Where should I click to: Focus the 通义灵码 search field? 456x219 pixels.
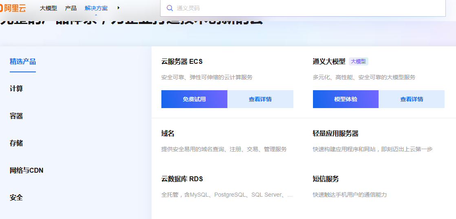303,8
